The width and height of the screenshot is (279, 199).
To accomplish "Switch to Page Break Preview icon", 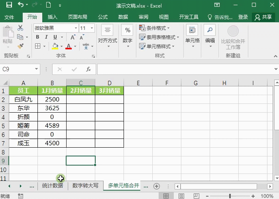I will point(196,196).
